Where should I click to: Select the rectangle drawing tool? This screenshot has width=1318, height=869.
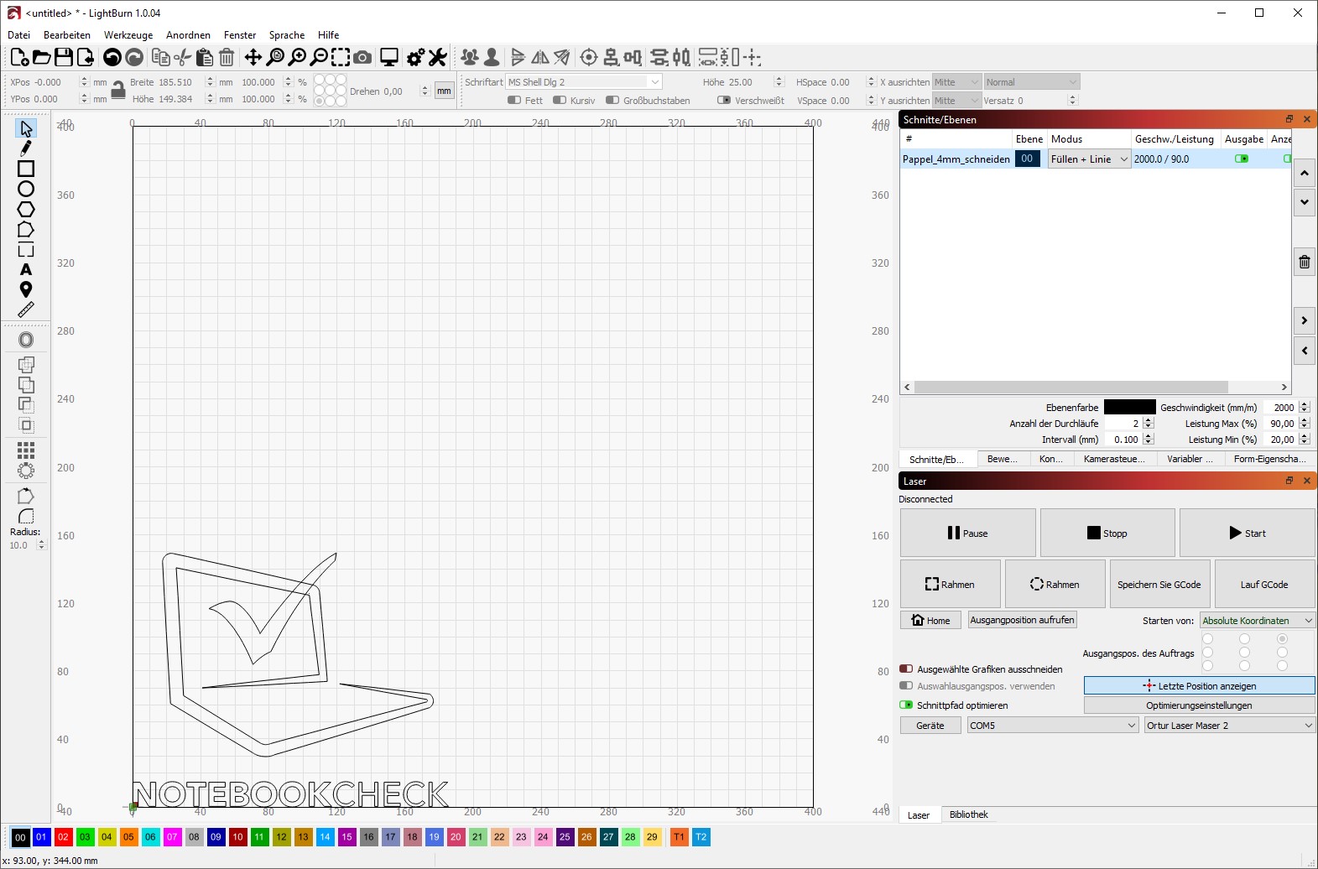[26, 169]
